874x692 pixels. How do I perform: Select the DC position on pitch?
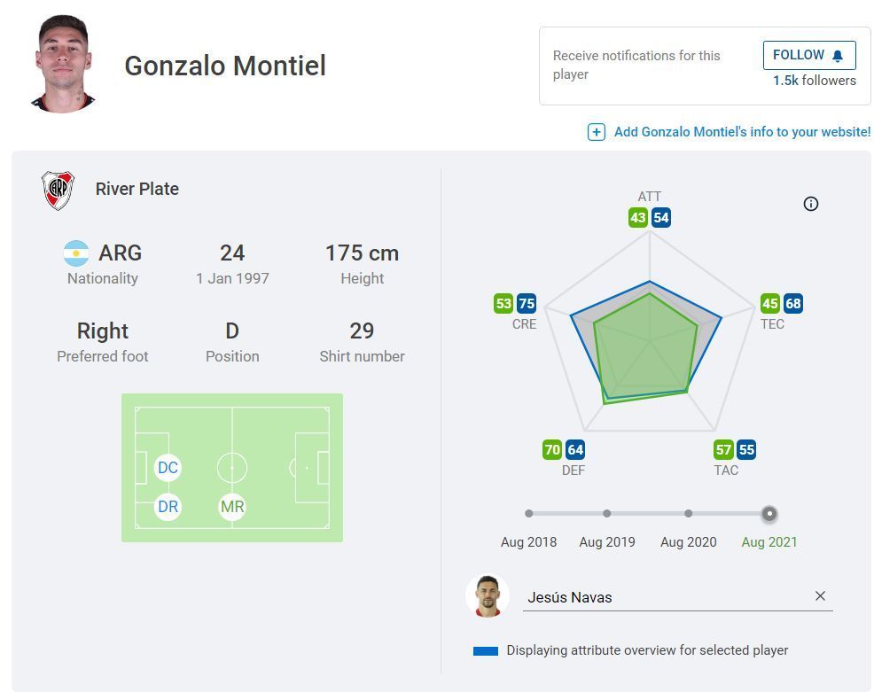click(x=168, y=468)
